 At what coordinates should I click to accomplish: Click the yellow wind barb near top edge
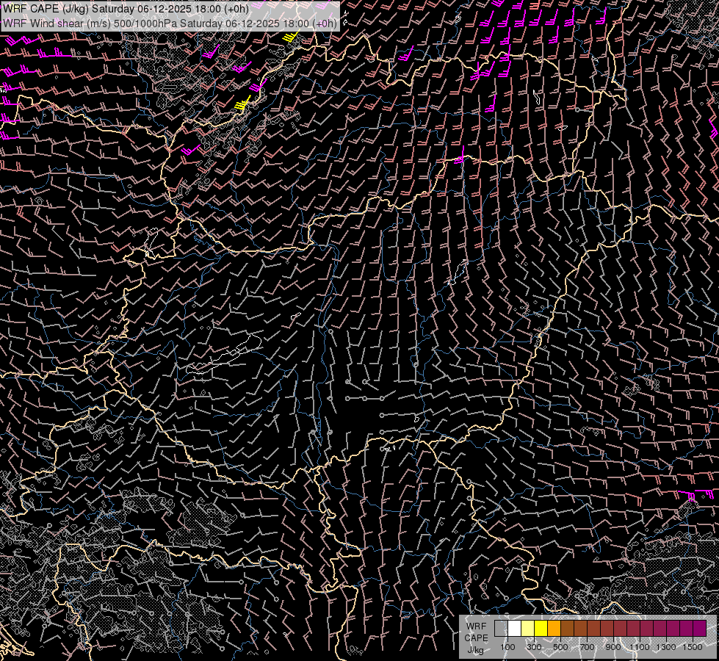tap(291, 37)
